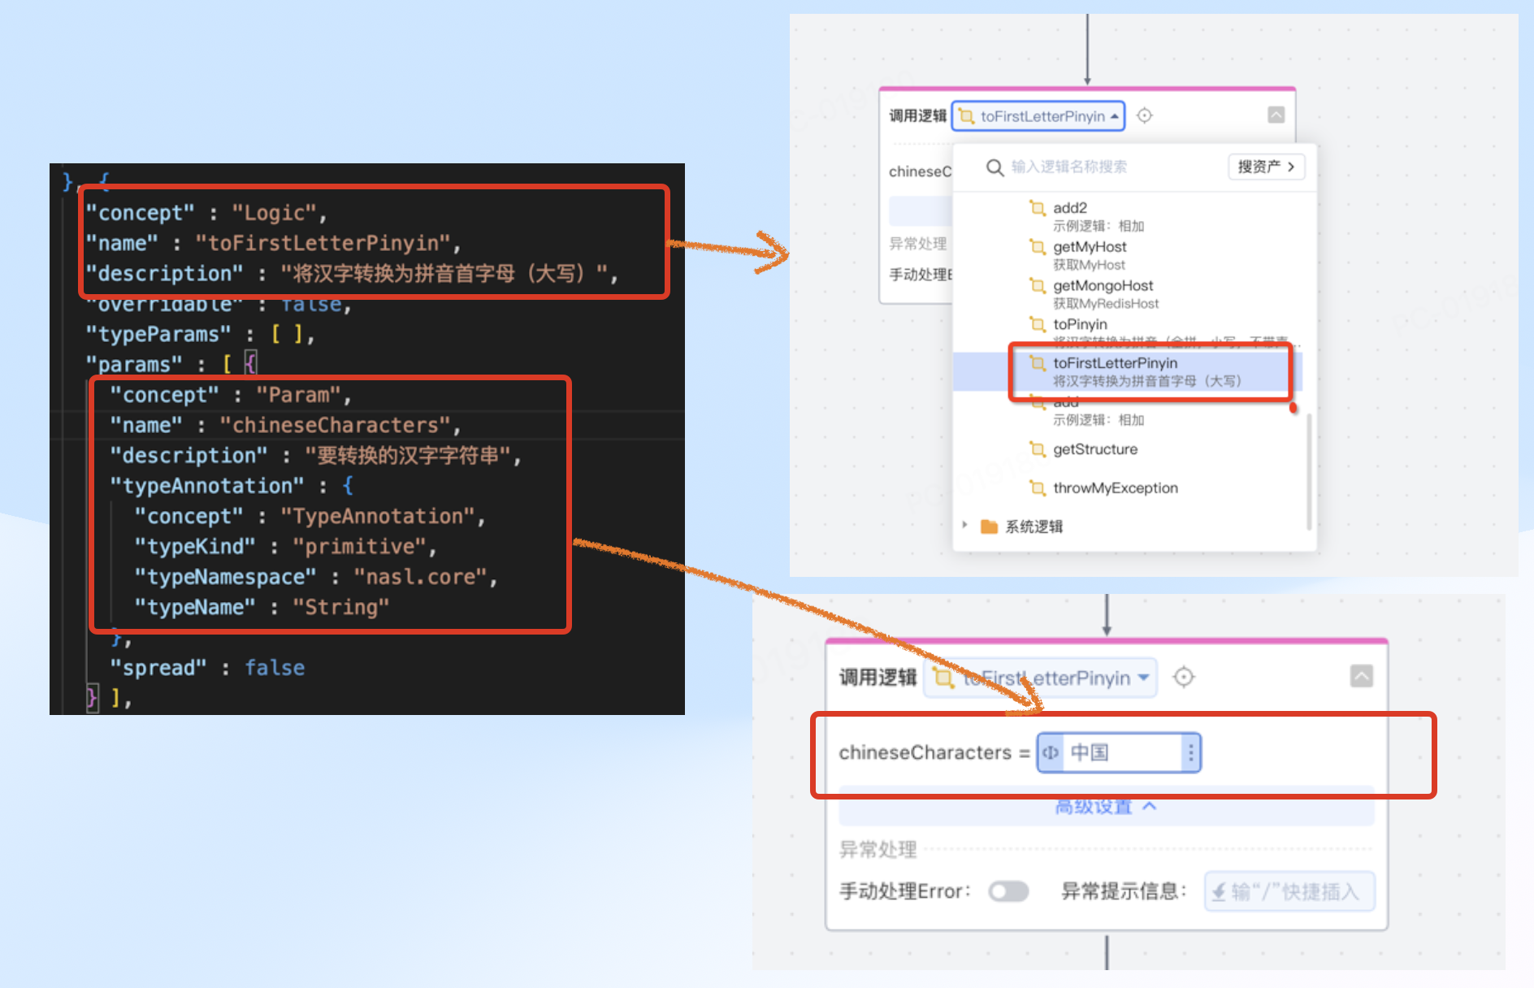Click the locate target icon in the bottom node header
Screen dimensions: 1534x988
click(1184, 677)
